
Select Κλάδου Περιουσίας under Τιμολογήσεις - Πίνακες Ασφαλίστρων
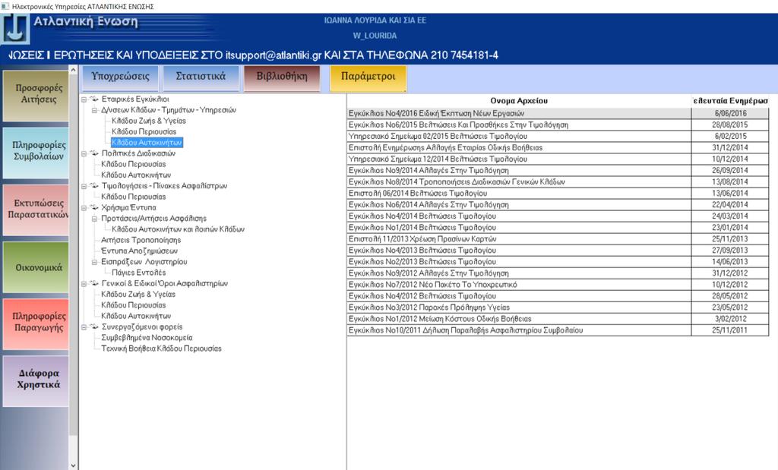point(134,197)
